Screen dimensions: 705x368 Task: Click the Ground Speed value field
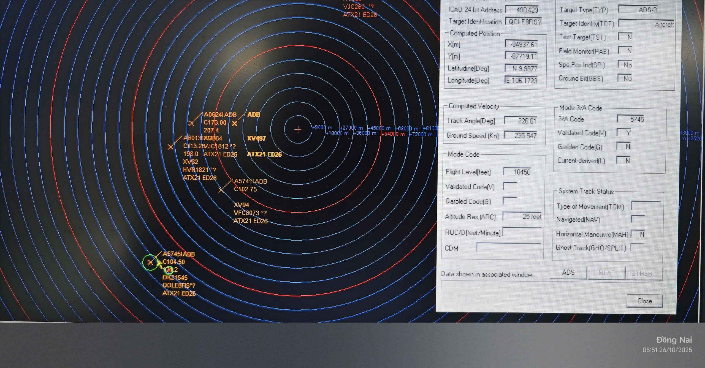tap(521, 136)
